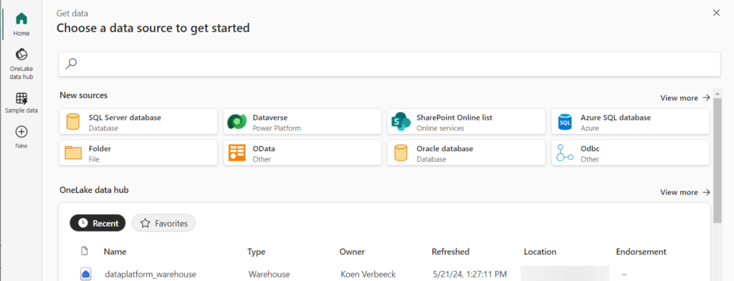The image size is (734, 281).
Task: Pick the SharePoint Online list icon
Action: coord(401,122)
